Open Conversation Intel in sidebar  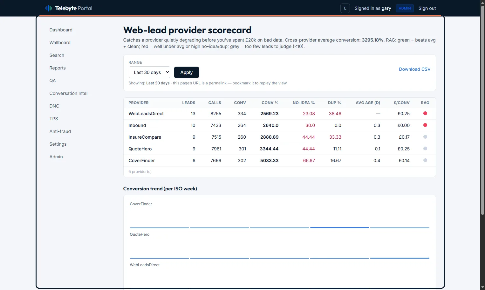tap(68, 93)
